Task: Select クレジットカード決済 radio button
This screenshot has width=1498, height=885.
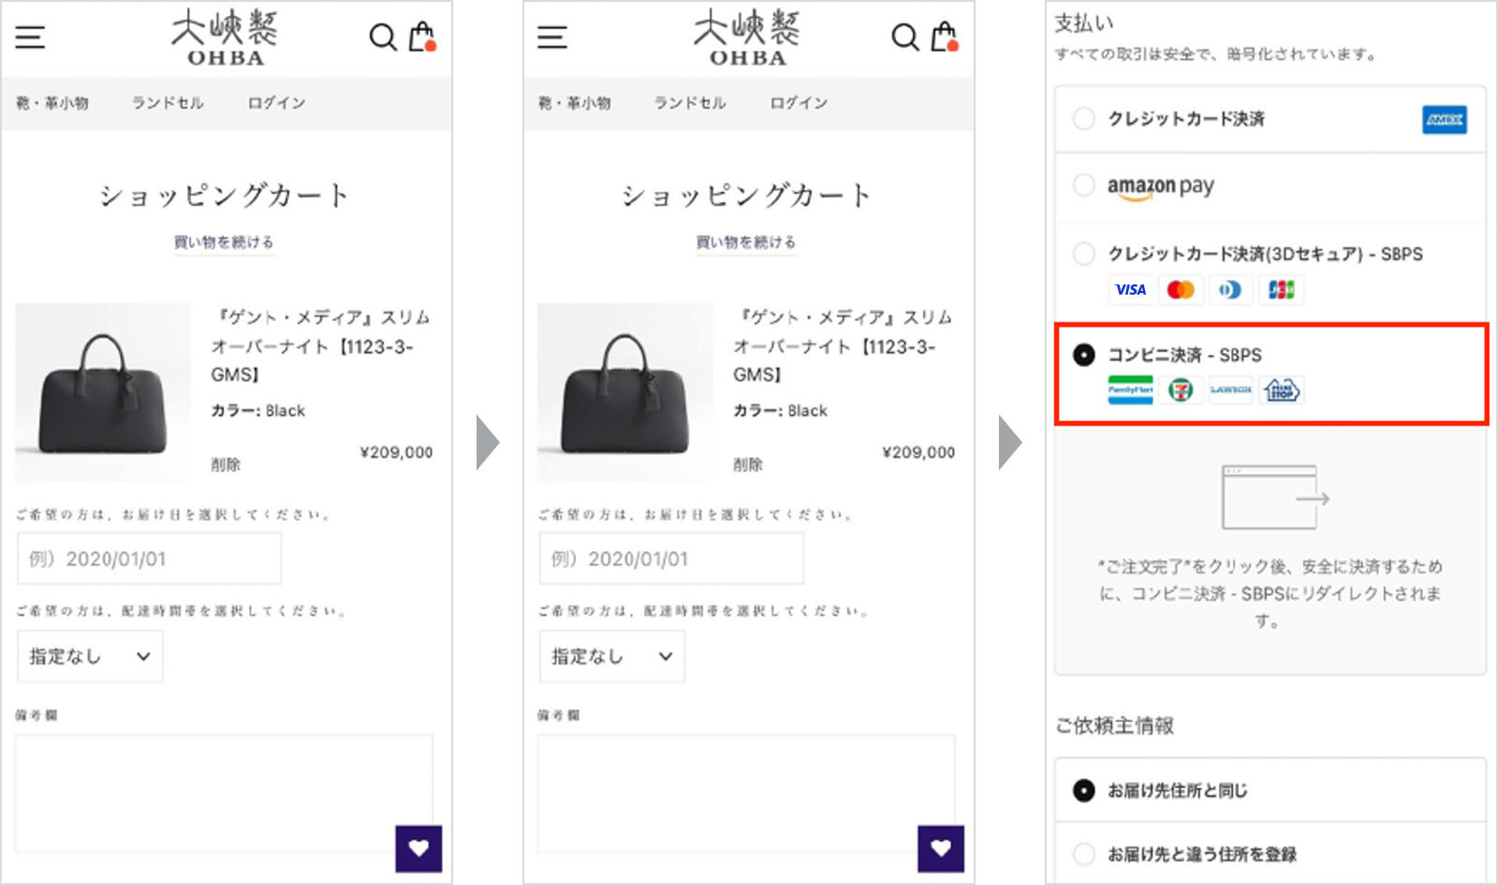Action: click(x=1083, y=119)
